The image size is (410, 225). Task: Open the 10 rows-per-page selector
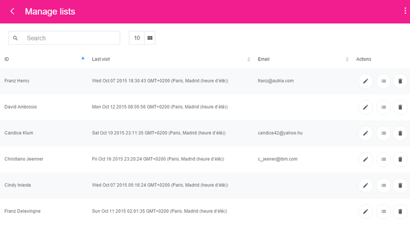click(x=137, y=38)
